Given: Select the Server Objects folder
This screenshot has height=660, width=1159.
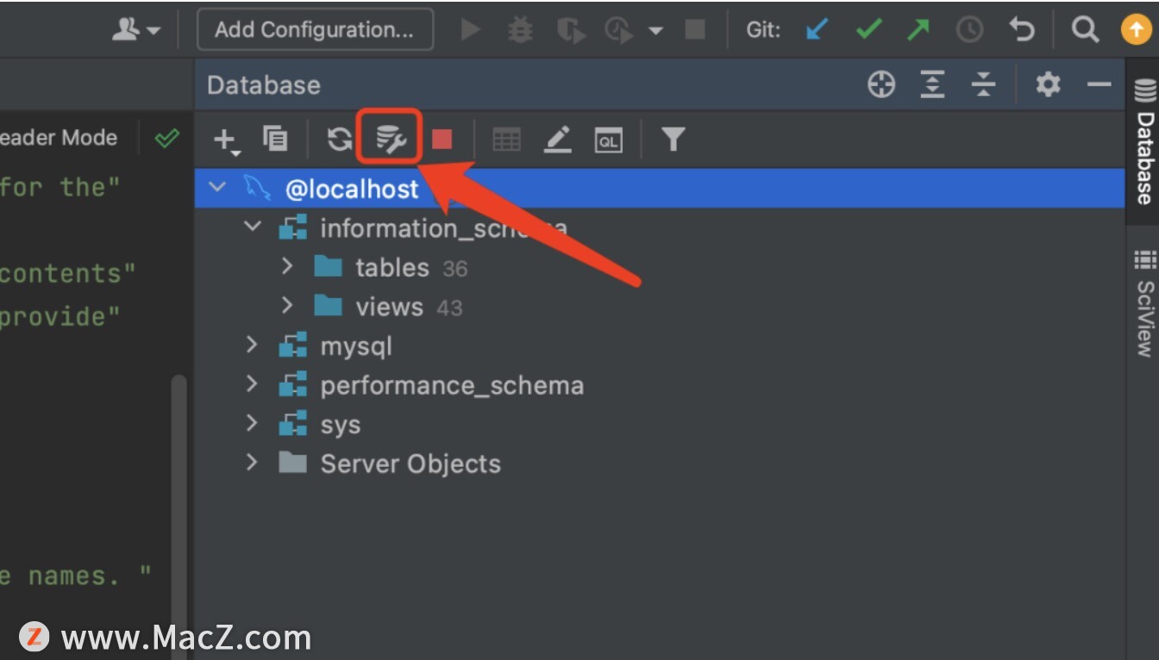Looking at the screenshot, I should tap(390, 464).
